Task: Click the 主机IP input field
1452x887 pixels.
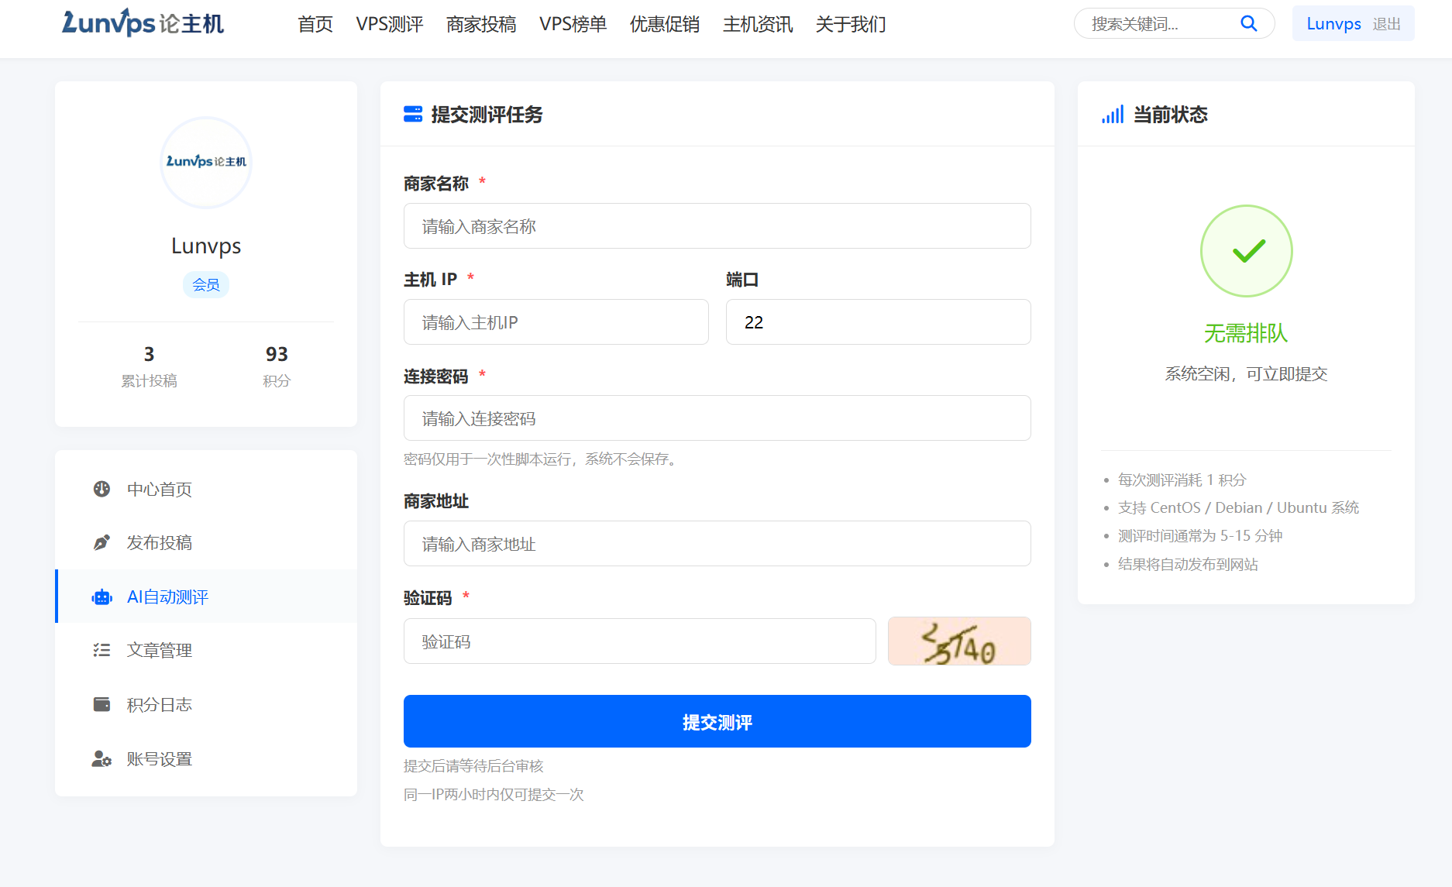Action: [556, 322]
